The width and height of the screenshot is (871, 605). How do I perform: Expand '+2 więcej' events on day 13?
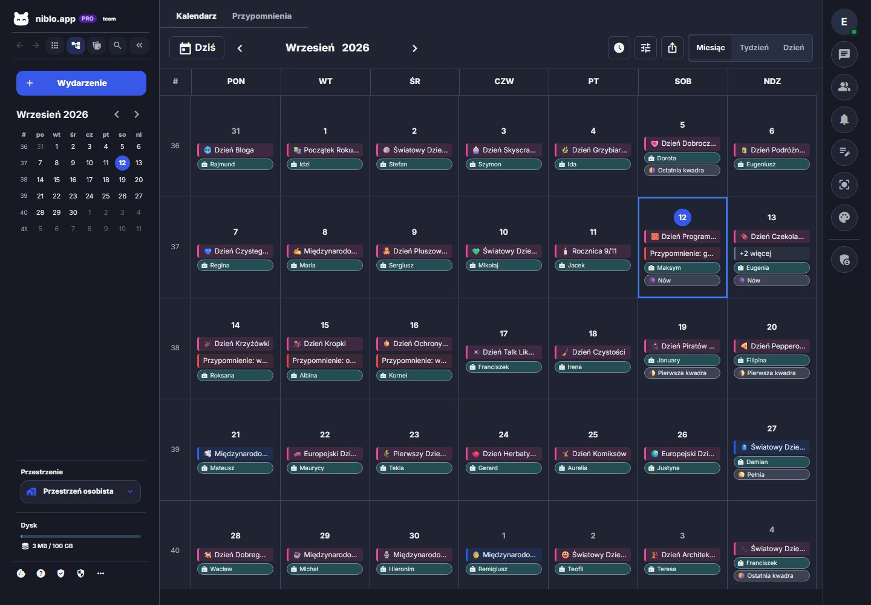pyautogui.click(x=771, y=253)
